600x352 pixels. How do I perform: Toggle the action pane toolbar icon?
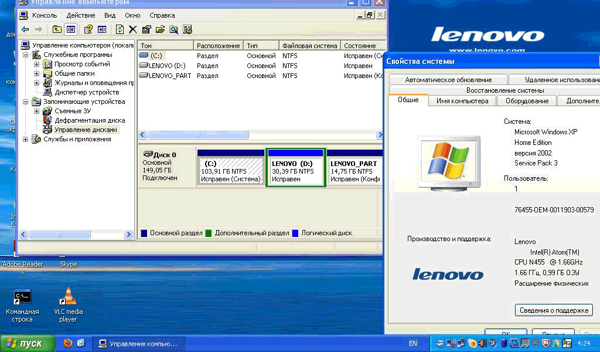(102, 29)
